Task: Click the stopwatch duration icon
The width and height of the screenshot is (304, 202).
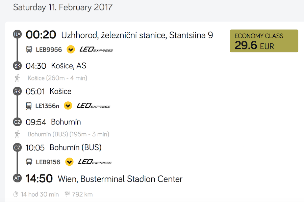Action: (16, 194)
